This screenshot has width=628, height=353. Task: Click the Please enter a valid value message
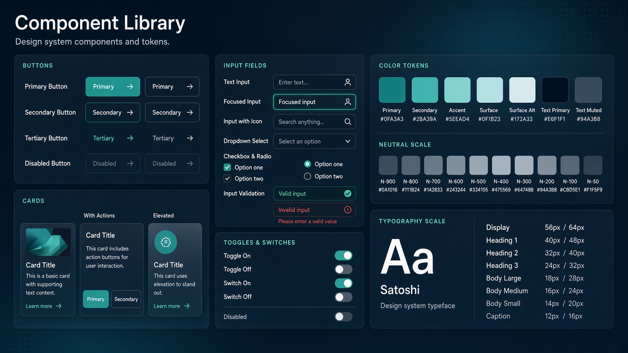(x=308, y=222)
